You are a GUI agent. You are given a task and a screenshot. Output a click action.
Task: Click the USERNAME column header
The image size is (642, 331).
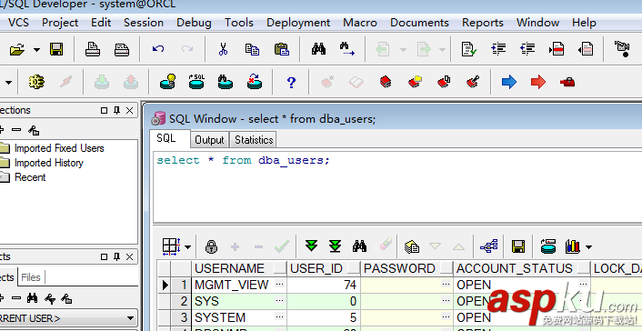point(238,268)
